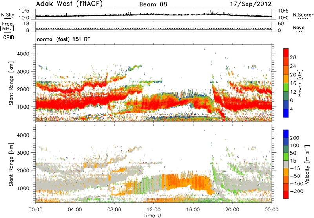Pick the blue top segment of velocity colorbar

[286, 134]
